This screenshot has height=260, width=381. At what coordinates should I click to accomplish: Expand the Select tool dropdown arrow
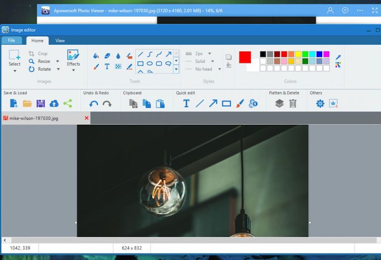(x=15, y=71)
